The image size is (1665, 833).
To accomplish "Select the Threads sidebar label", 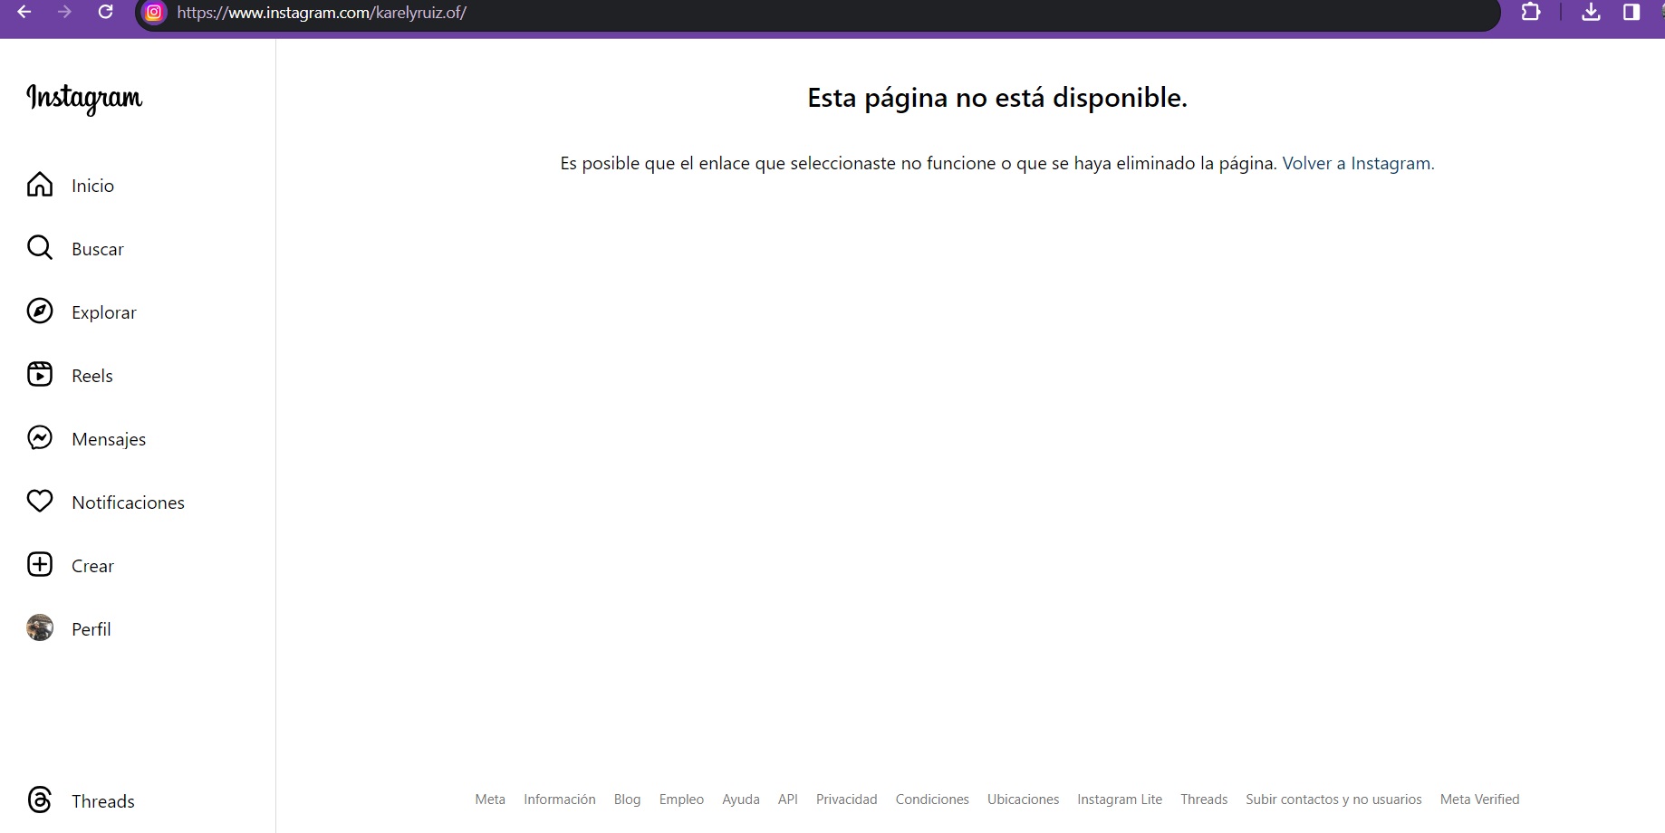I will pyautogui.click(x=103, y=801).
